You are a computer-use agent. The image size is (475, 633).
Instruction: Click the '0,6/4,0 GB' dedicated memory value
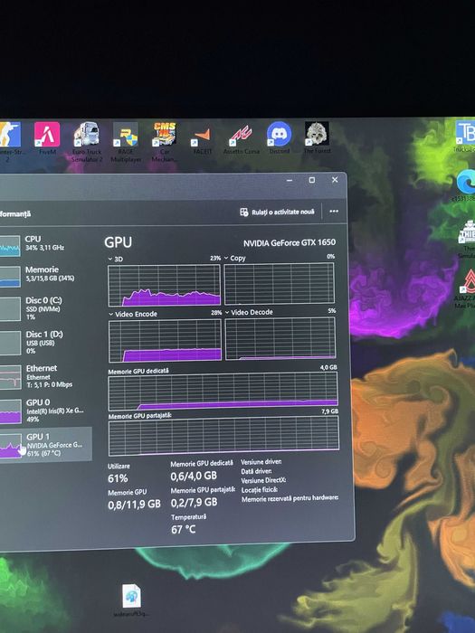194,476
